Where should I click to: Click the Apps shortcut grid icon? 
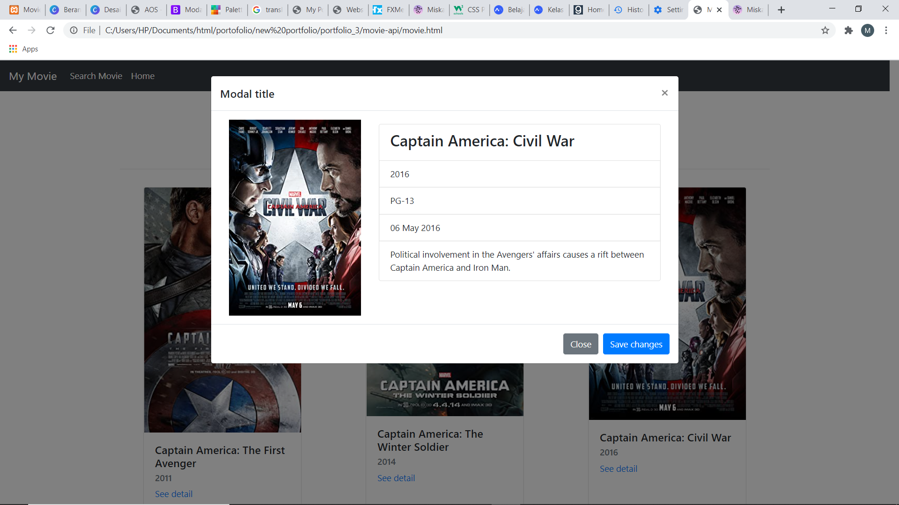click(13, 49)
